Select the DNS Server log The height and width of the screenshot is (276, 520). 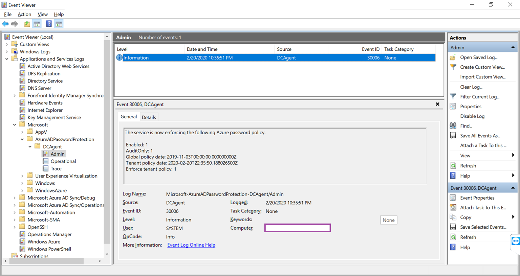[39, 88]
